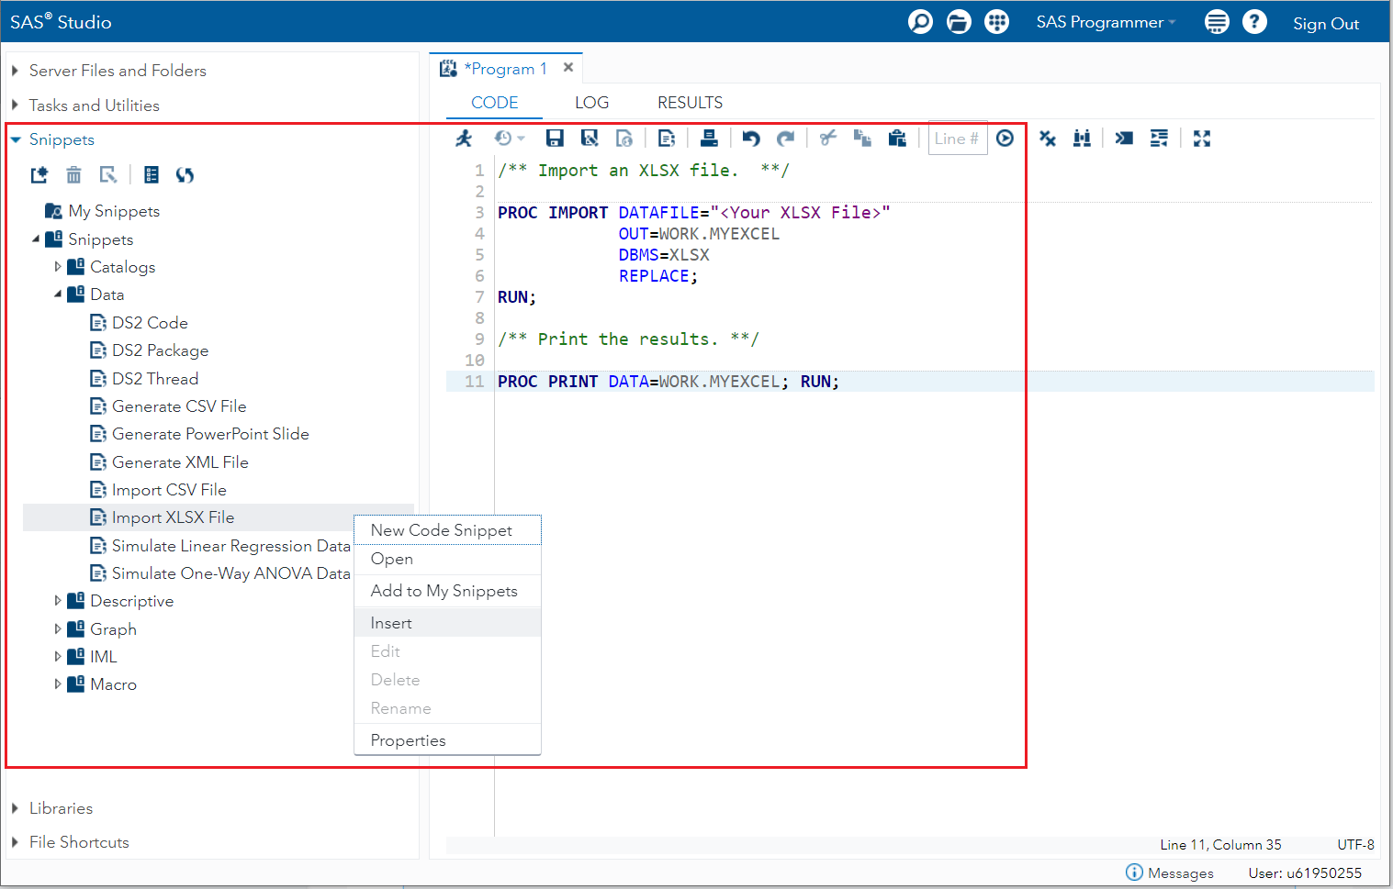Open Messages in the status bar

[1170, 872]
